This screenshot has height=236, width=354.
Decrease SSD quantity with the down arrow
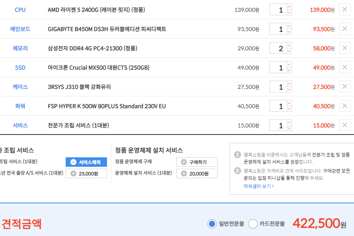[289, 70]
